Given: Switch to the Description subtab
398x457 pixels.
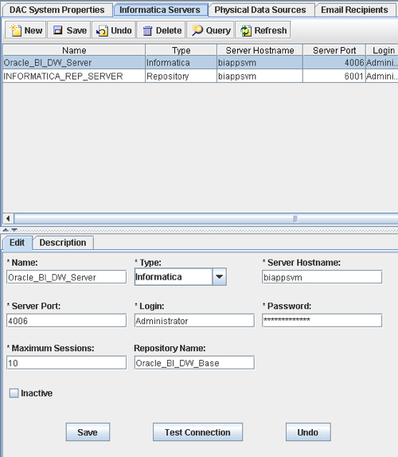Looking at the screenshot, I should tap(63, 243).
